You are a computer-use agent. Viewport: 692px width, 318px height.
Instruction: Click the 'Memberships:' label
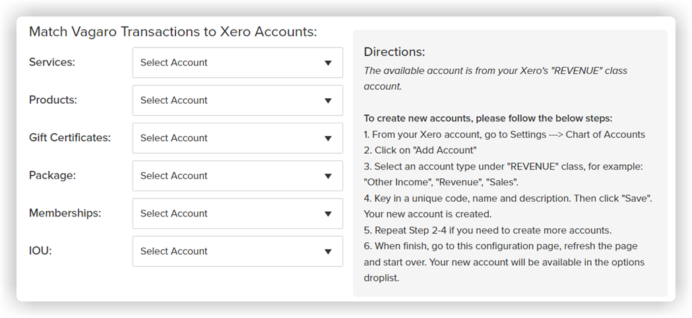click(65, 213)
